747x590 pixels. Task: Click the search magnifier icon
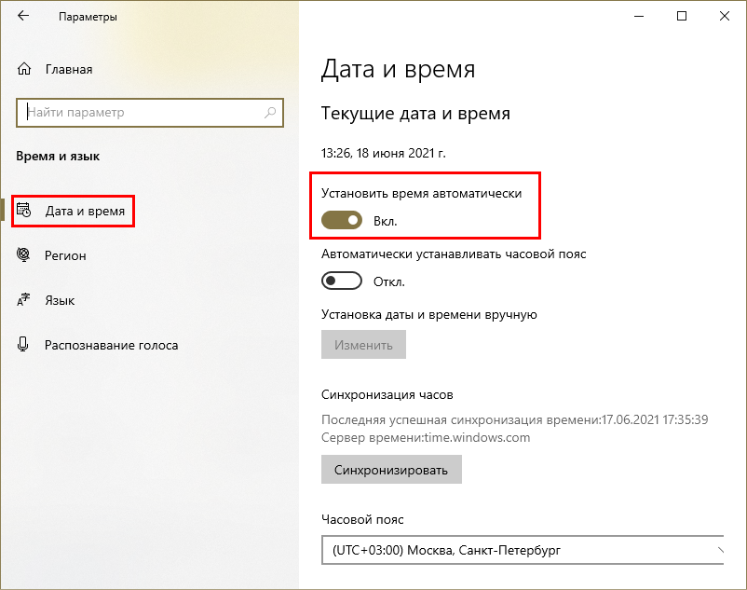coord(270,113)
